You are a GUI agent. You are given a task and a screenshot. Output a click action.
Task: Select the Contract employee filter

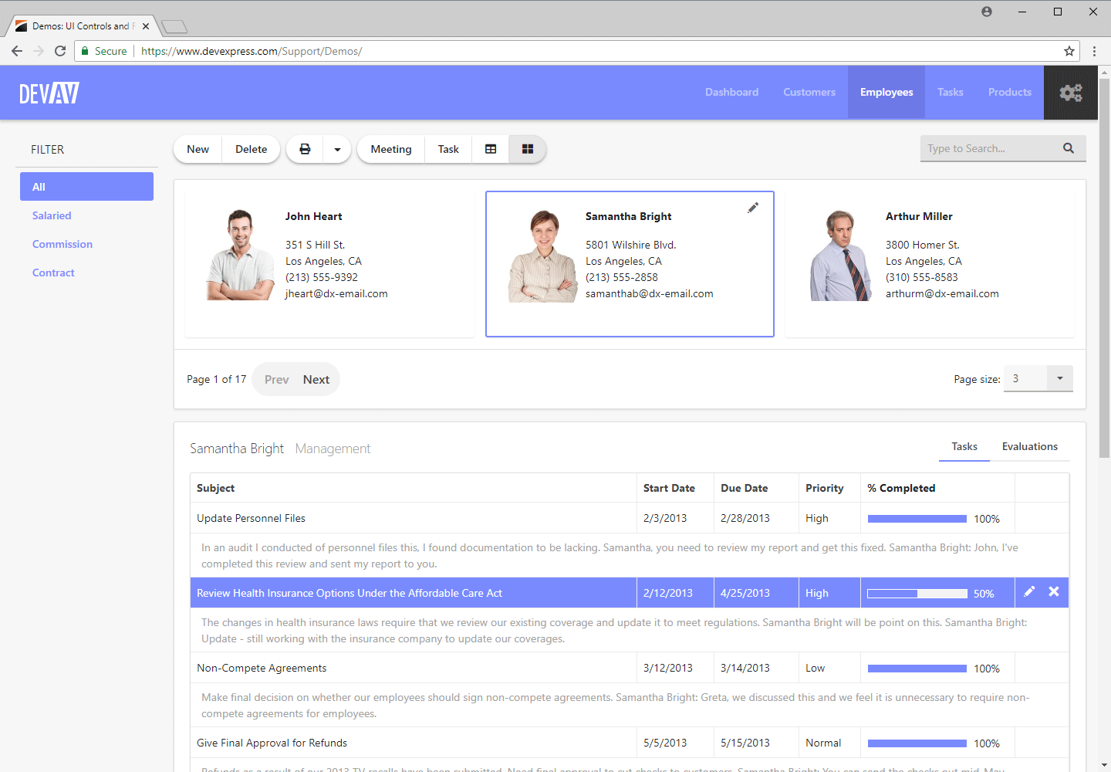(x=53, y=273)
